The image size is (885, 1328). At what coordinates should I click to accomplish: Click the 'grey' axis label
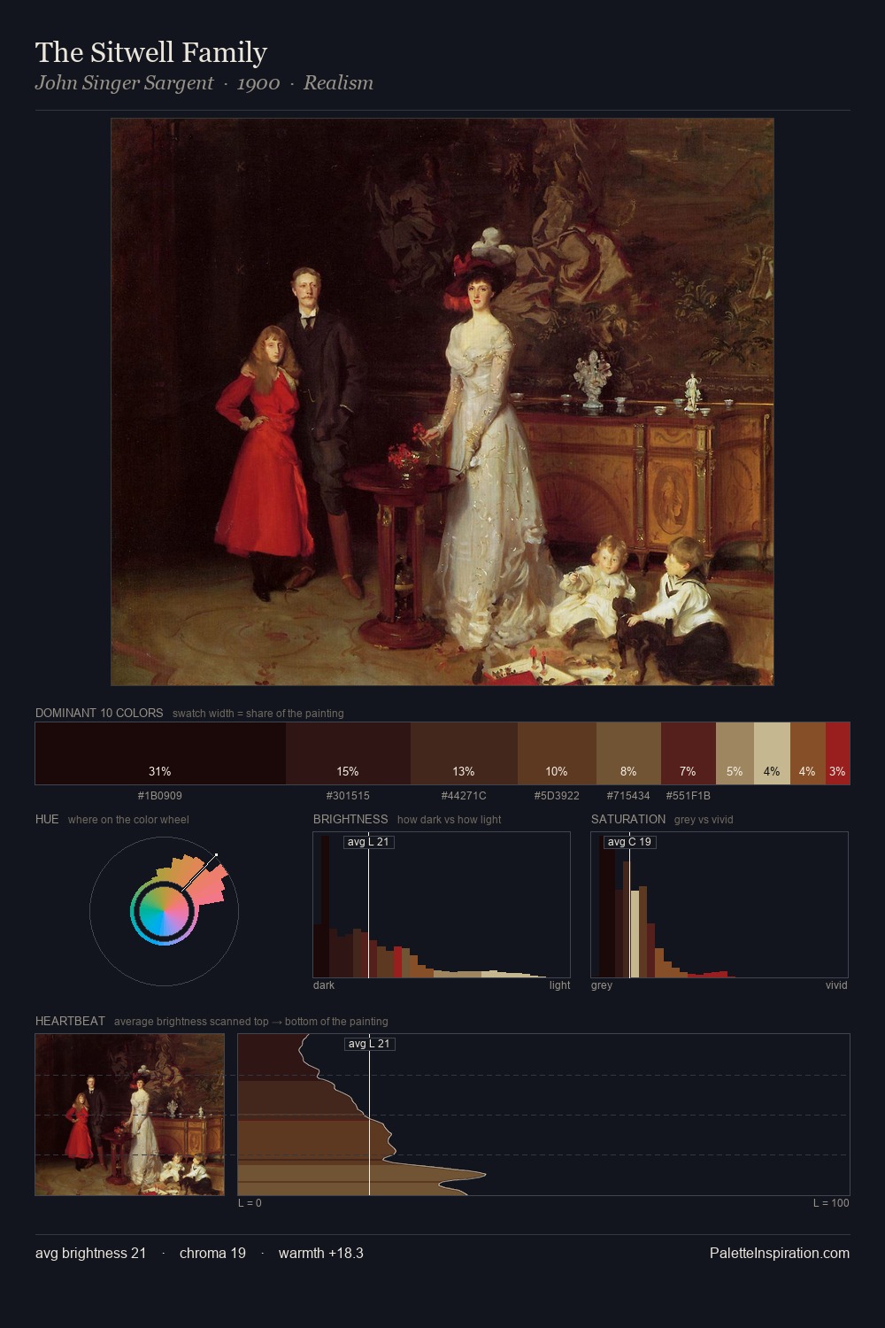point(602,985)
